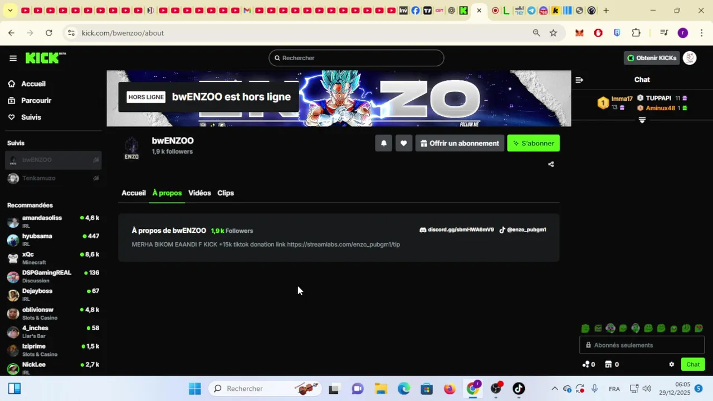Open Suivis in the sidebar
Image resolution: width=713 pixels, height=401 pixels.
(x=25, y=117)
